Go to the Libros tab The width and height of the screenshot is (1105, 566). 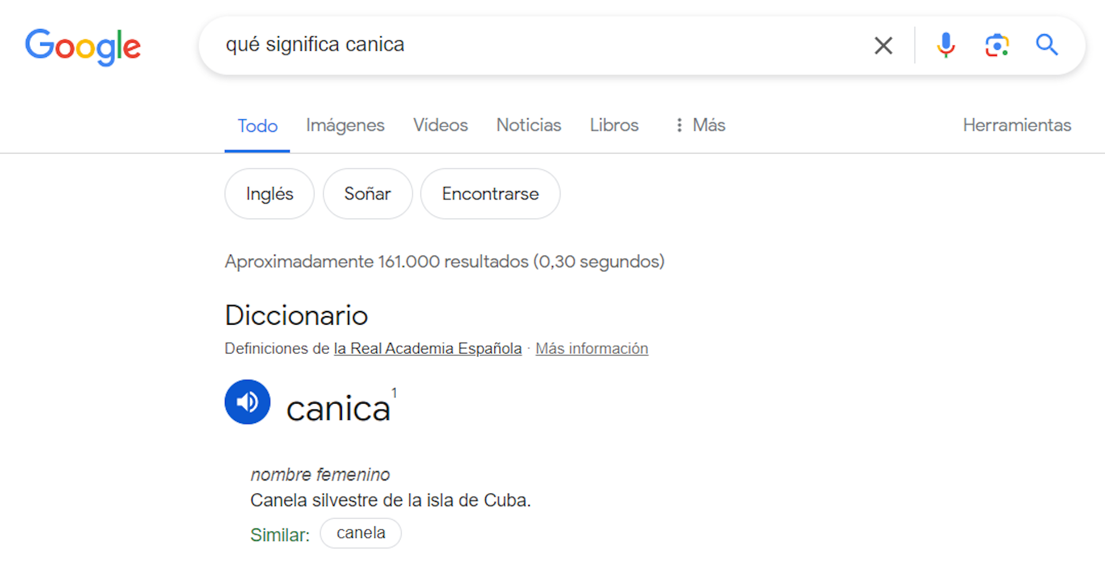pos(614,125)
